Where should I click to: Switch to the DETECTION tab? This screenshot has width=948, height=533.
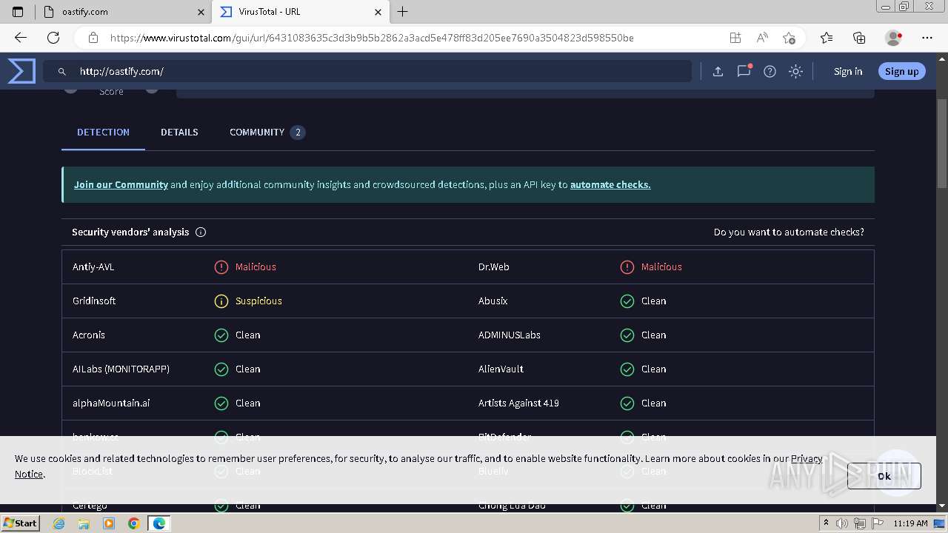point(103,132)
